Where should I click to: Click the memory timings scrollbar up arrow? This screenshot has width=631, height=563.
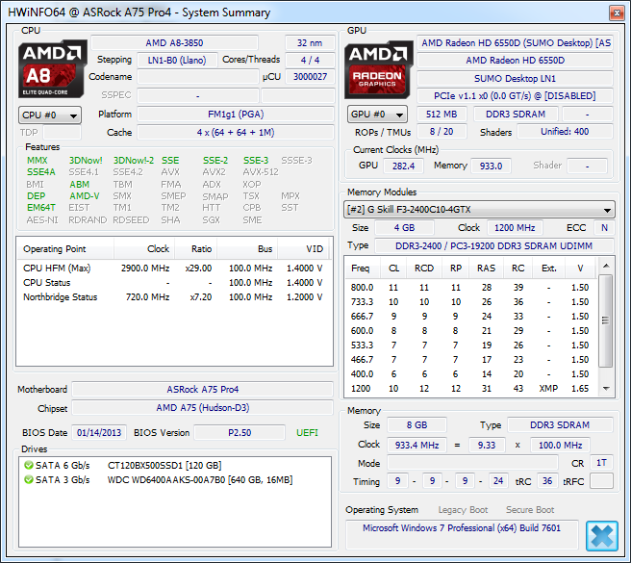click(x=606, y=280)
